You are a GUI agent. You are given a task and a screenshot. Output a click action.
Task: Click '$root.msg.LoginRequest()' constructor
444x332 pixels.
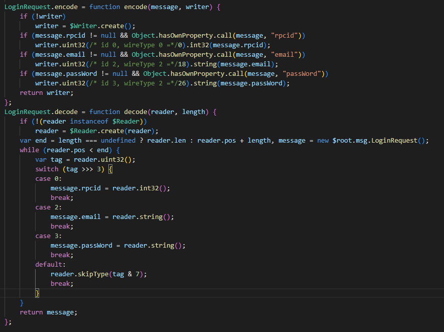379,140
